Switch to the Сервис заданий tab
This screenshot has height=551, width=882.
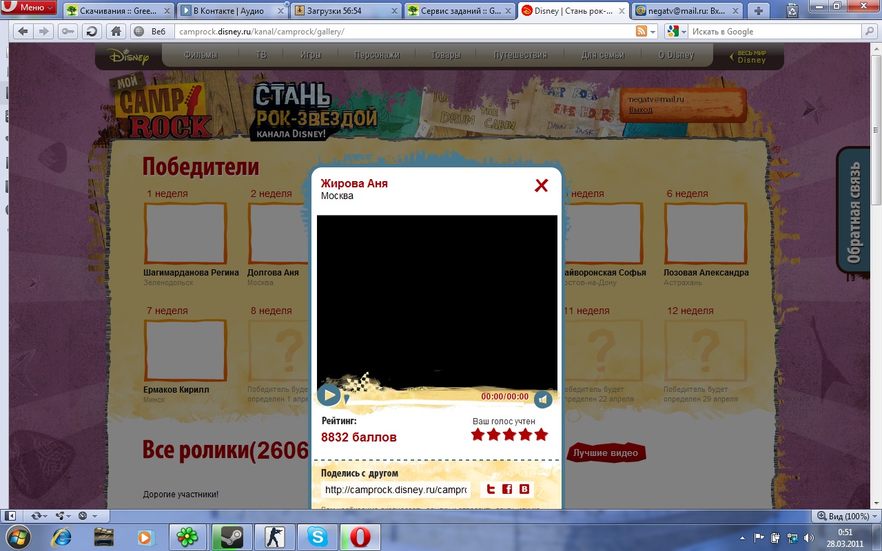pos(460,10)
